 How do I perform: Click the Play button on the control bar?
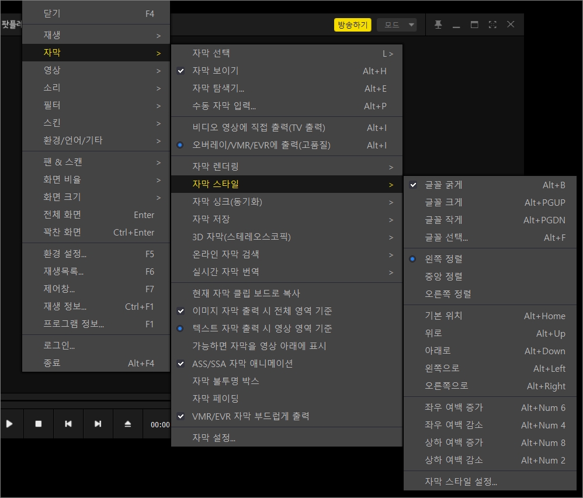11,424
